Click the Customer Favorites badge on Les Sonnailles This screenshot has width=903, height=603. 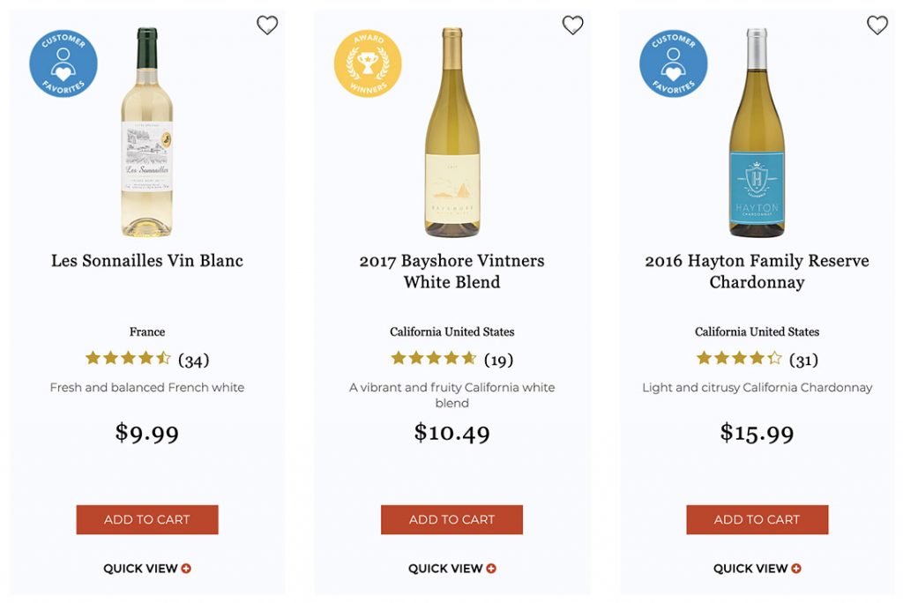click(62, 63)
